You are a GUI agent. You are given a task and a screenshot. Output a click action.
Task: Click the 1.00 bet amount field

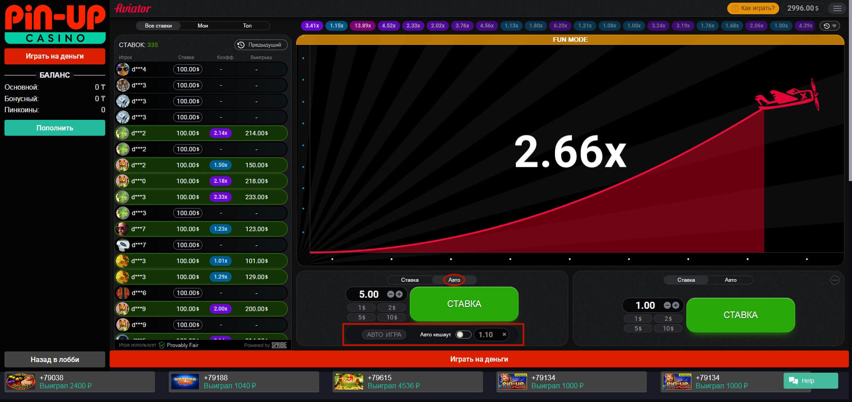coord(645,305)
